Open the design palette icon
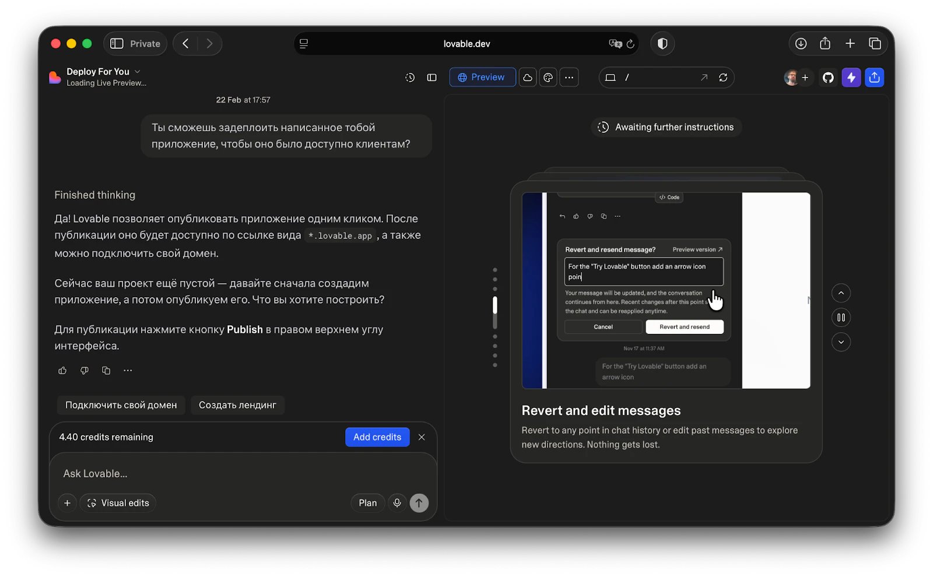 click(548, 78)
